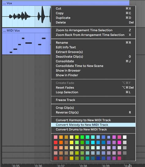
Task: Select Duplicate in the context menu
Action: [93, 18]
